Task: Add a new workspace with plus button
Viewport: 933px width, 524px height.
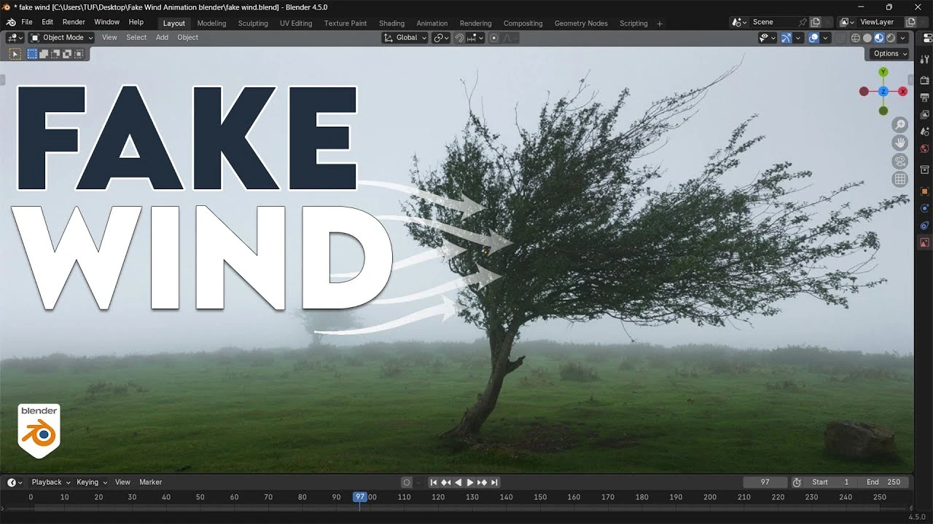Action: (x=660, y=23)
